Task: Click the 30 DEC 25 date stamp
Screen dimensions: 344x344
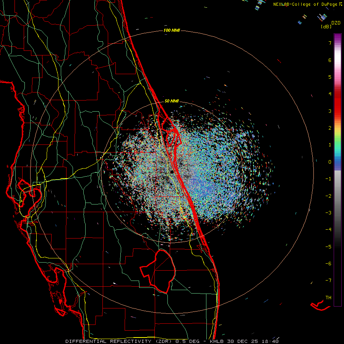Action: click(243, 341)
